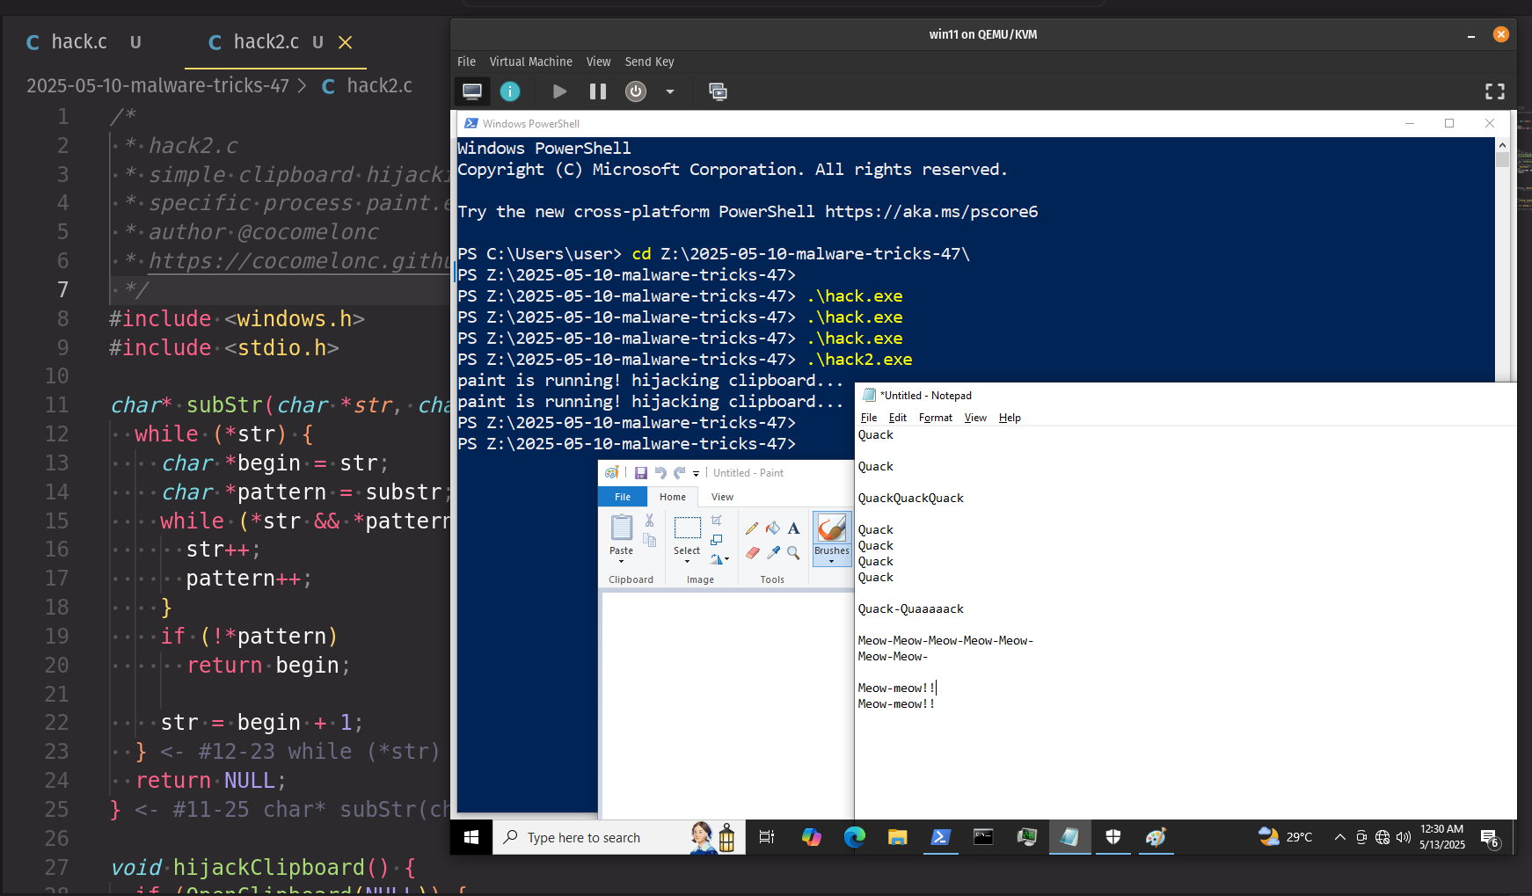The image size is (1532, 896).
Task: Switch VM viewer to fullscreen
Action: (x=1495, y=91)
